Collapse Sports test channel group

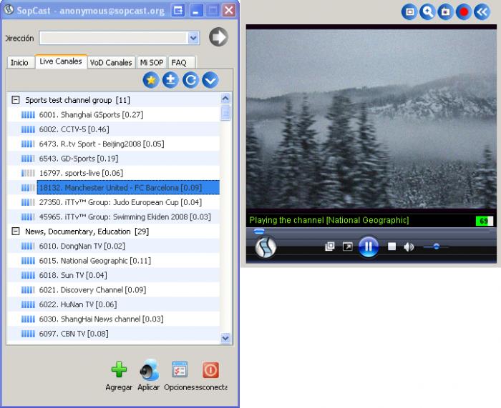pyautogui.click(x=15, y=100)
